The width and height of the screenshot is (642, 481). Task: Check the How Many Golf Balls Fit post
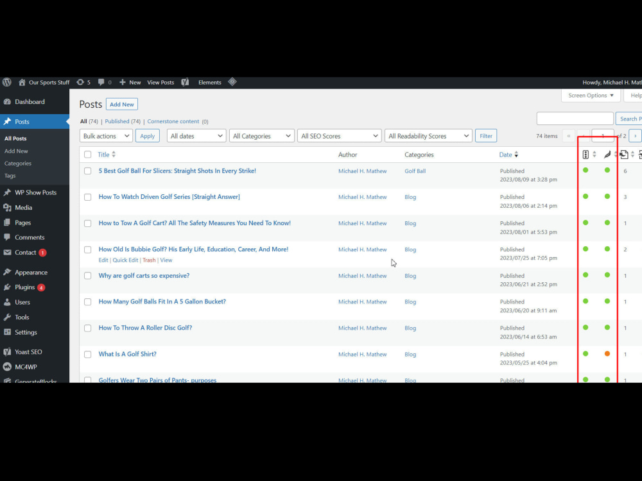tap(87, 302)
